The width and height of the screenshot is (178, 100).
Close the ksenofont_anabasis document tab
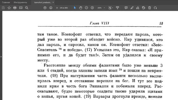coord(53,2)
